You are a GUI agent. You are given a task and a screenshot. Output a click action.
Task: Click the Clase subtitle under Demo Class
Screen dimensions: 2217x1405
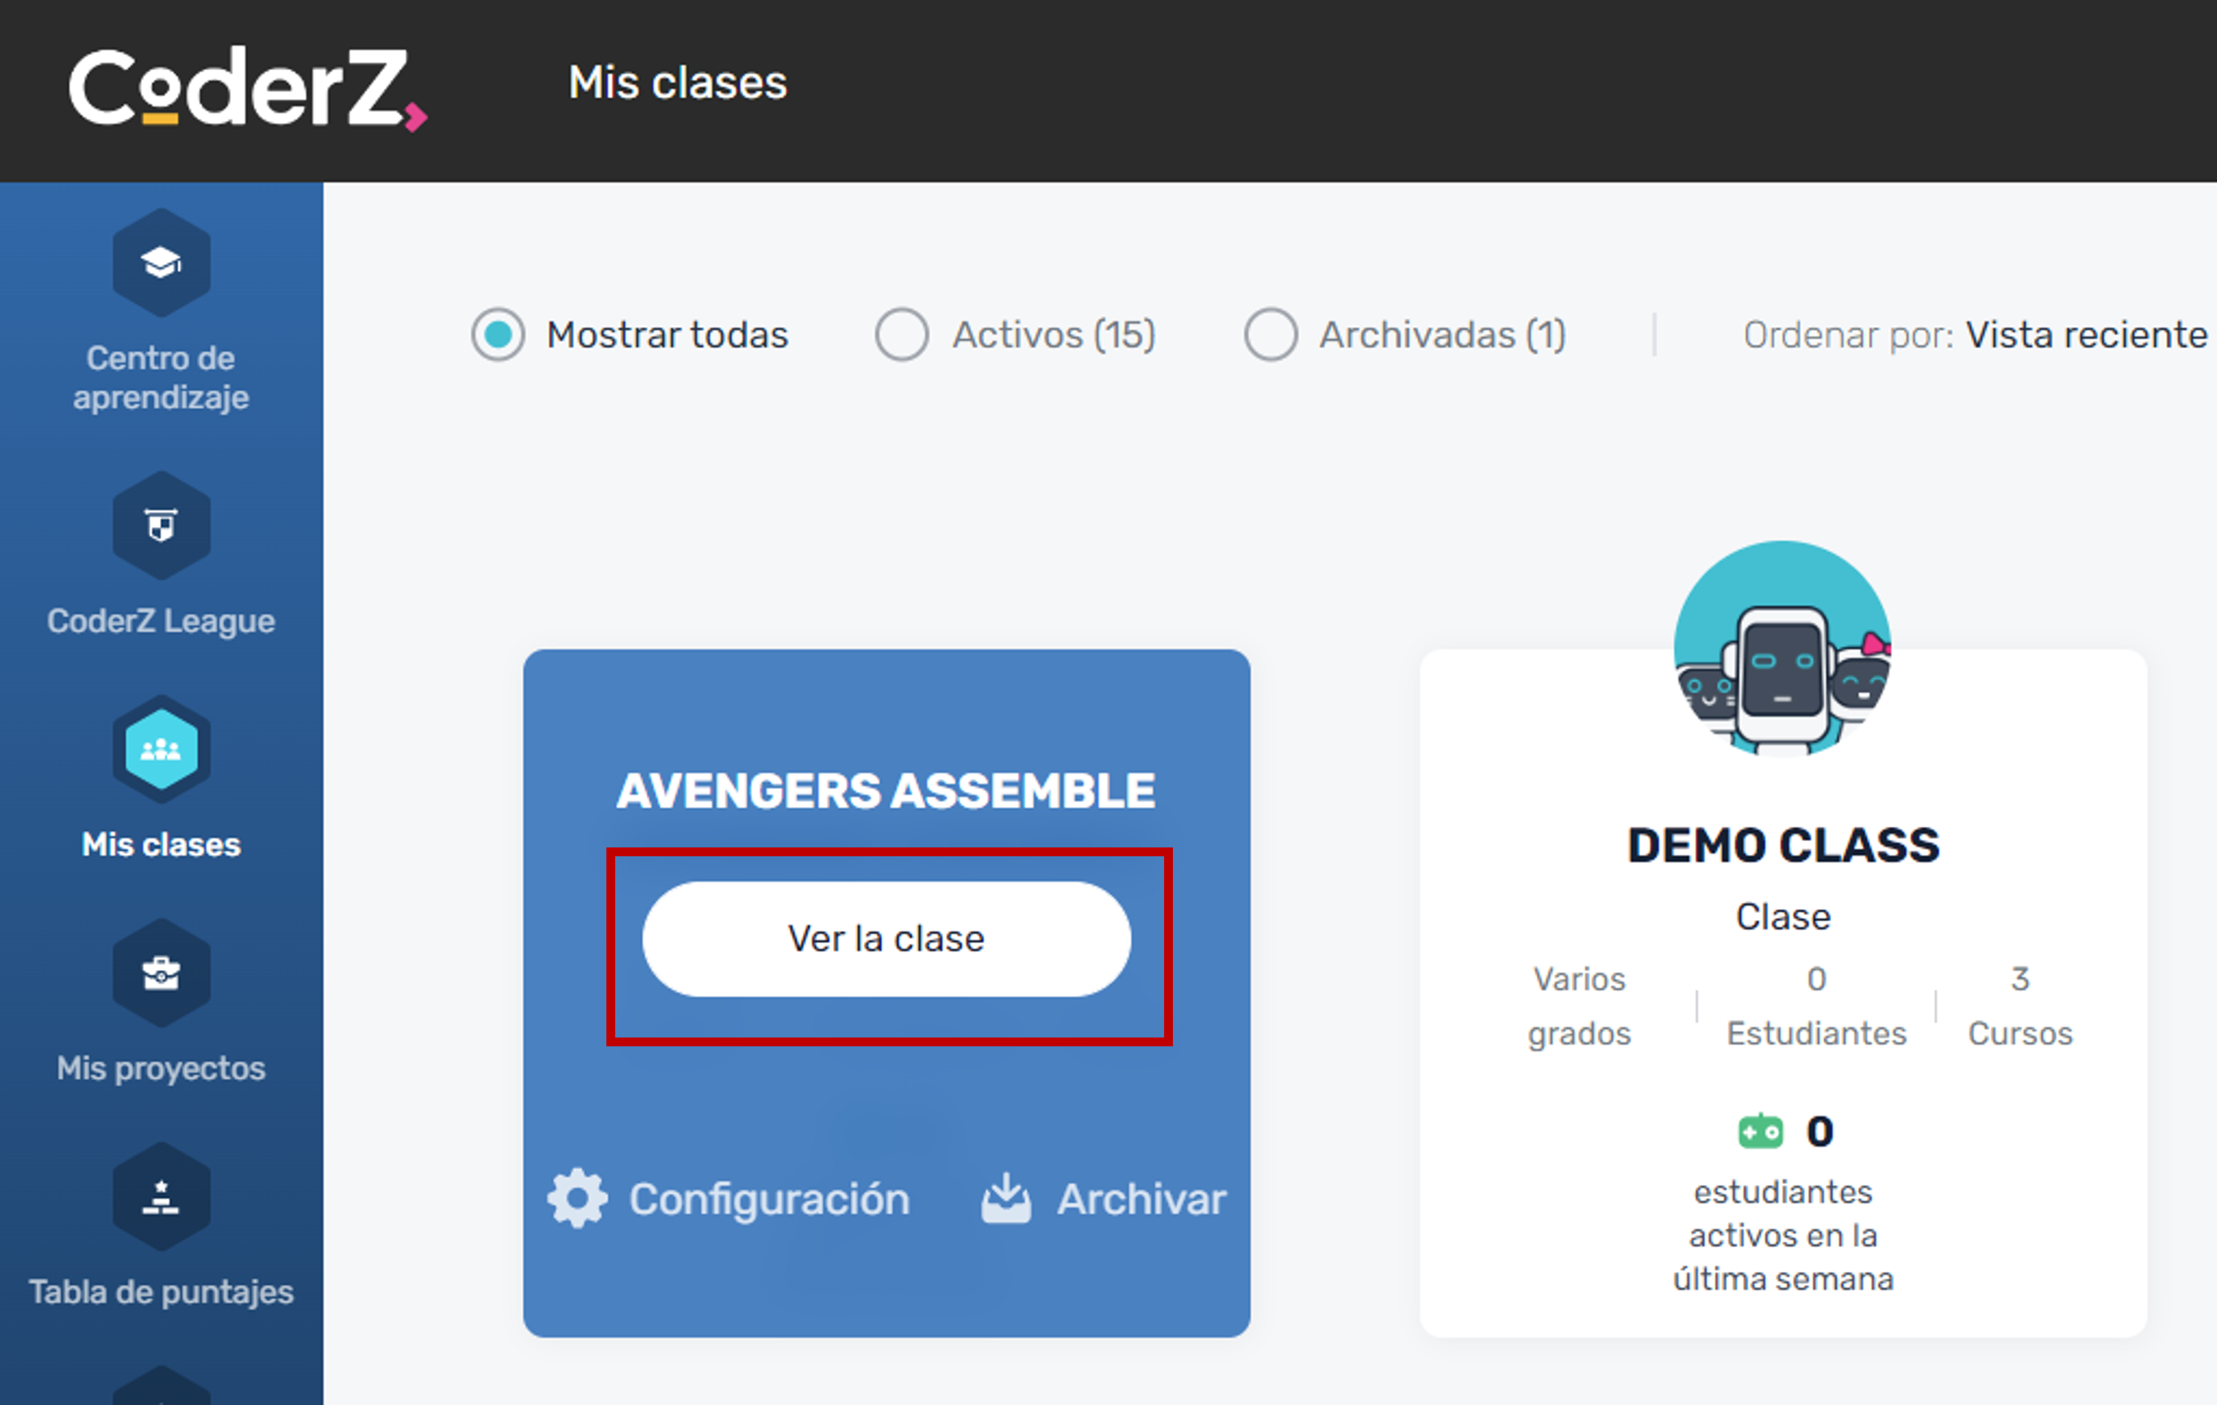tap(1783, 917)
